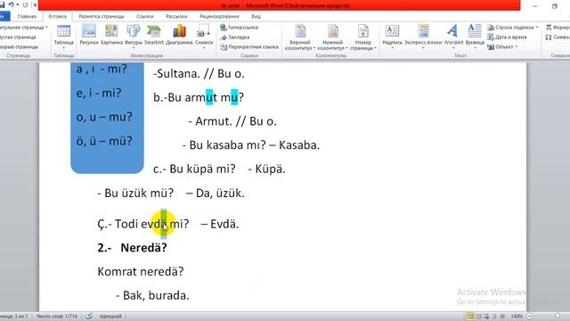Insert Строка подписи signature line
This screenshot has height=321, width=570.
(x=513, y=28)
